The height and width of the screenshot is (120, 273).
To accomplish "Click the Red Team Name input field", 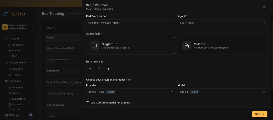I will click(131, 23).
